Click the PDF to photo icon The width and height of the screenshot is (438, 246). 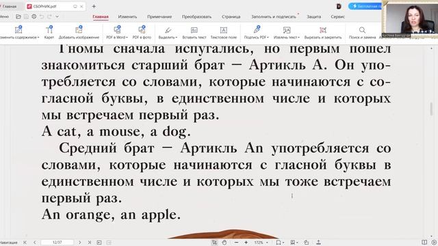[x=142, y=29]
